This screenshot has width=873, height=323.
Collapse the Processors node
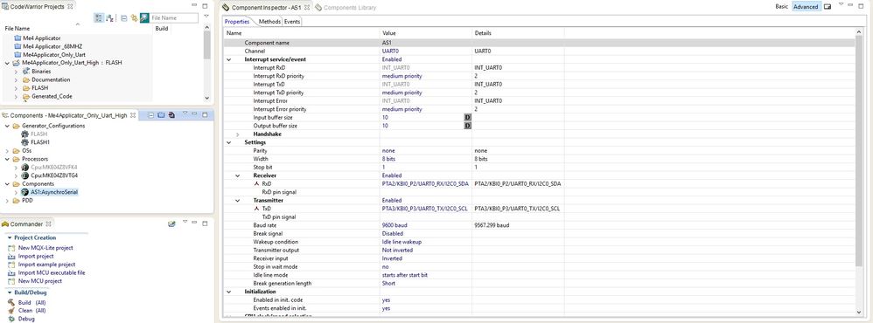7,159
